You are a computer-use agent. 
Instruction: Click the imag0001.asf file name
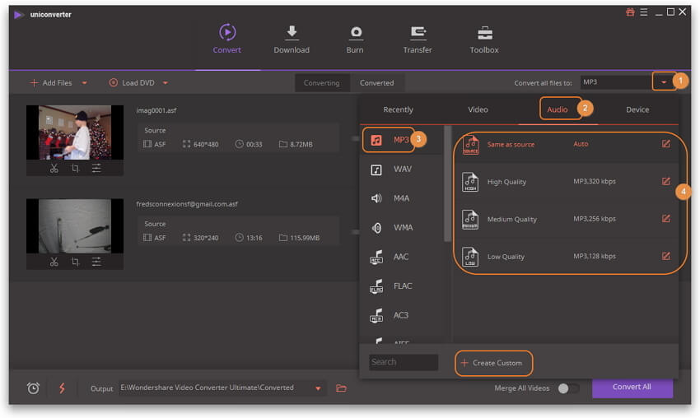pyautogui.click(x=156, y=110)
